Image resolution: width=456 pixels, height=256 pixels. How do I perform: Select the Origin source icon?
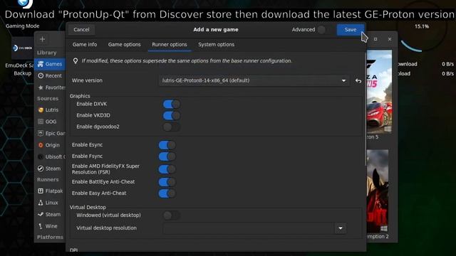[41, 145]
